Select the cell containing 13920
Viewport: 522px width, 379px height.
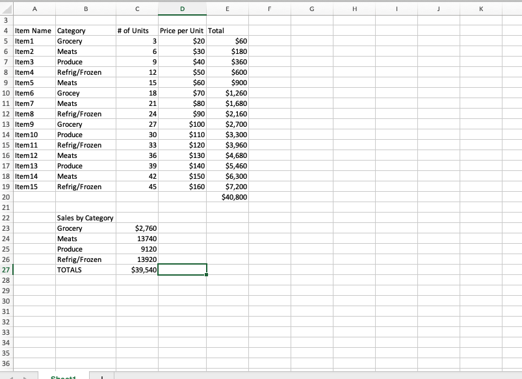coord(137,259)
